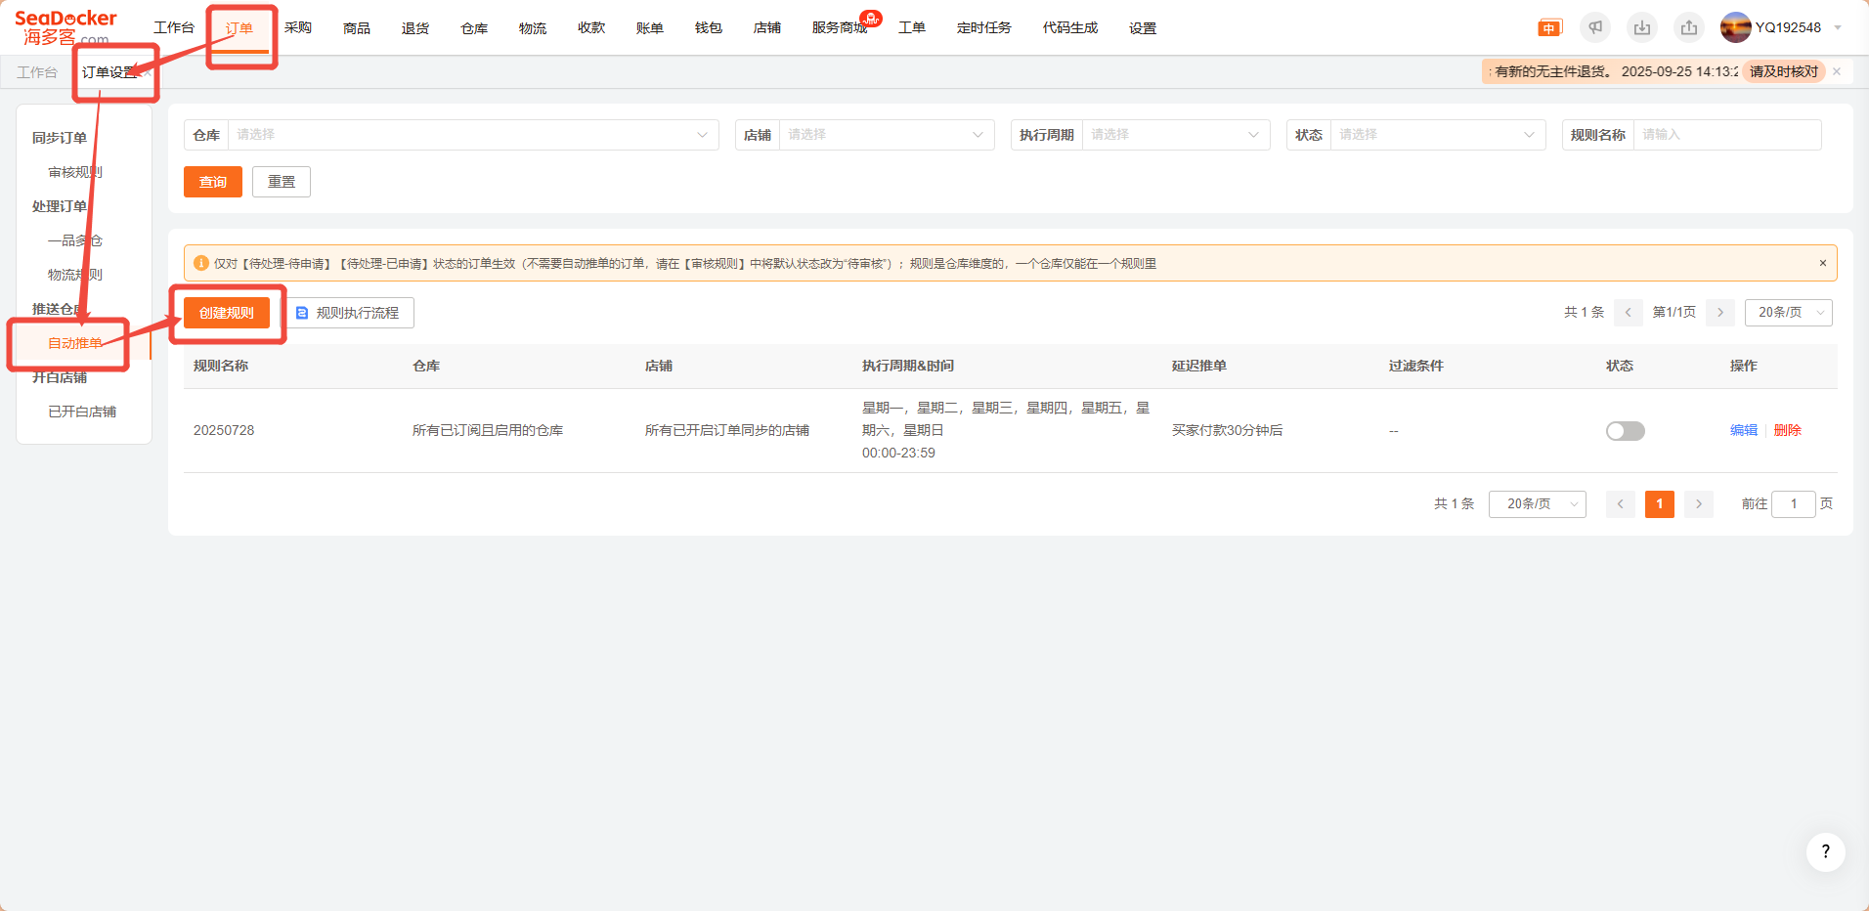Open 规则执行流程 document button
Viewport: 1869px width, 911px height.
349,313
